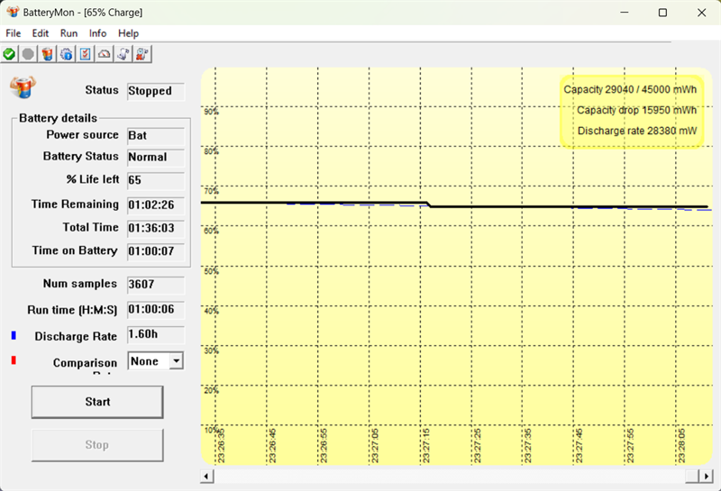
Task: Click Time Remaining value 01:02:26
Action: (x=156, y=205)
